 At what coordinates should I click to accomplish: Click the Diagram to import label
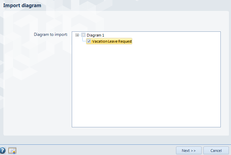51,34
